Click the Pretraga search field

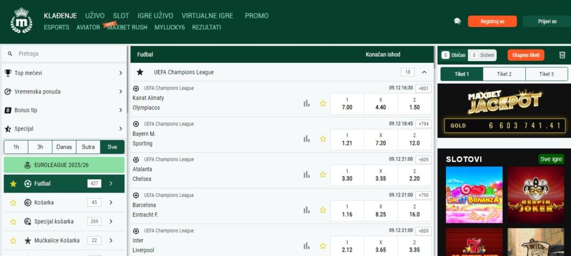coord(64,54)
